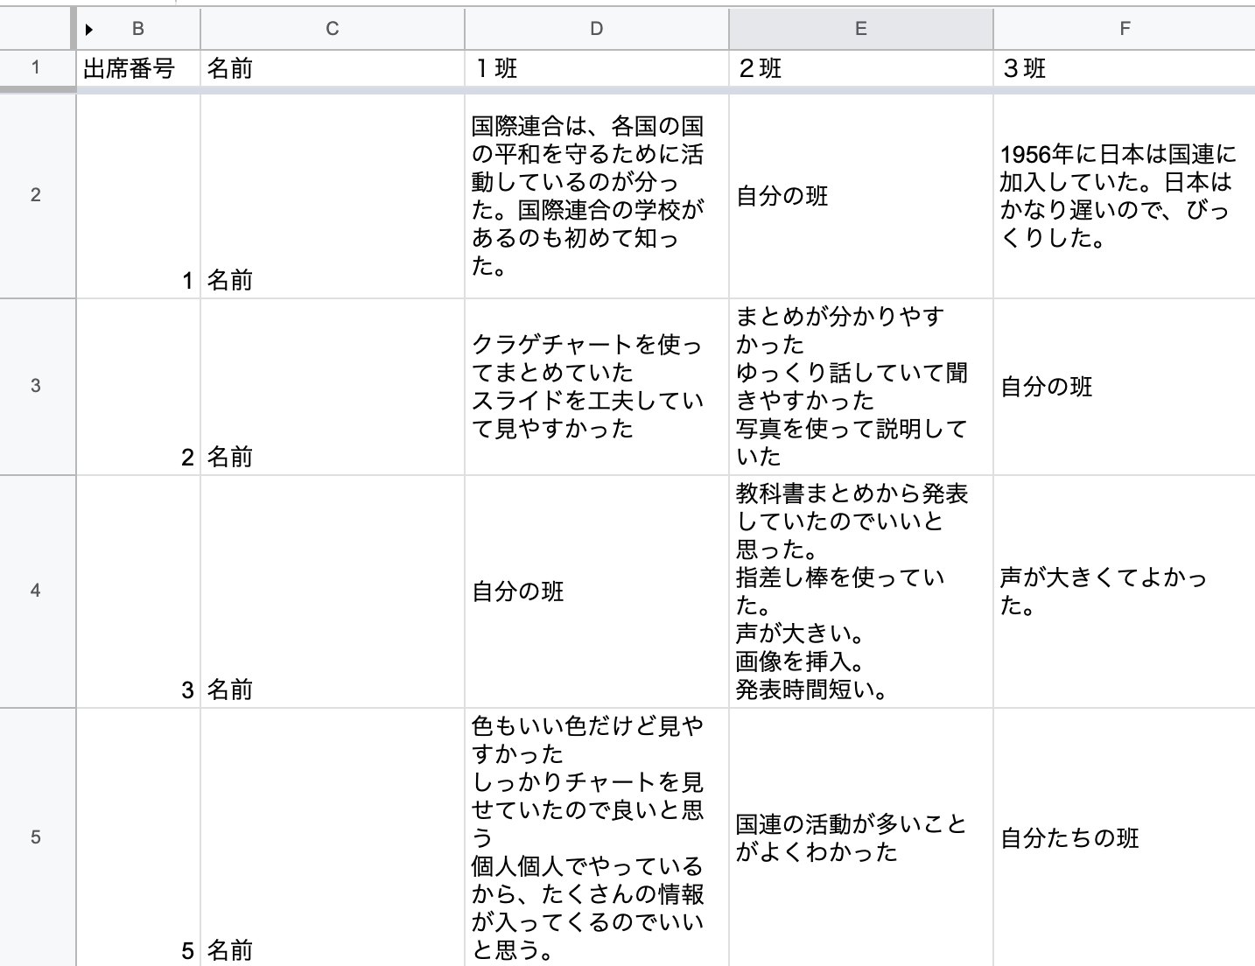Select column E header

point(861,29)
